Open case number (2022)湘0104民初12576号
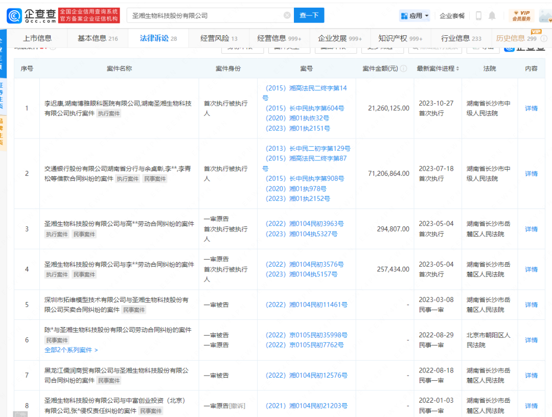The height and width of the screenshot is (417, 552). click(306, 376)
